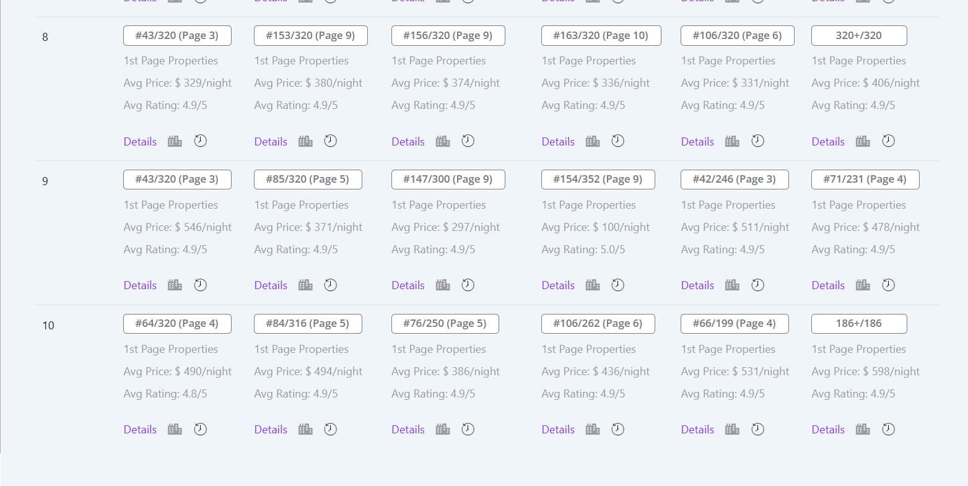Image resolution: width=968 pixels, height=486 pixels.
Task: Click the #85/320 (Page 5) rank badge
Action: 308,180
